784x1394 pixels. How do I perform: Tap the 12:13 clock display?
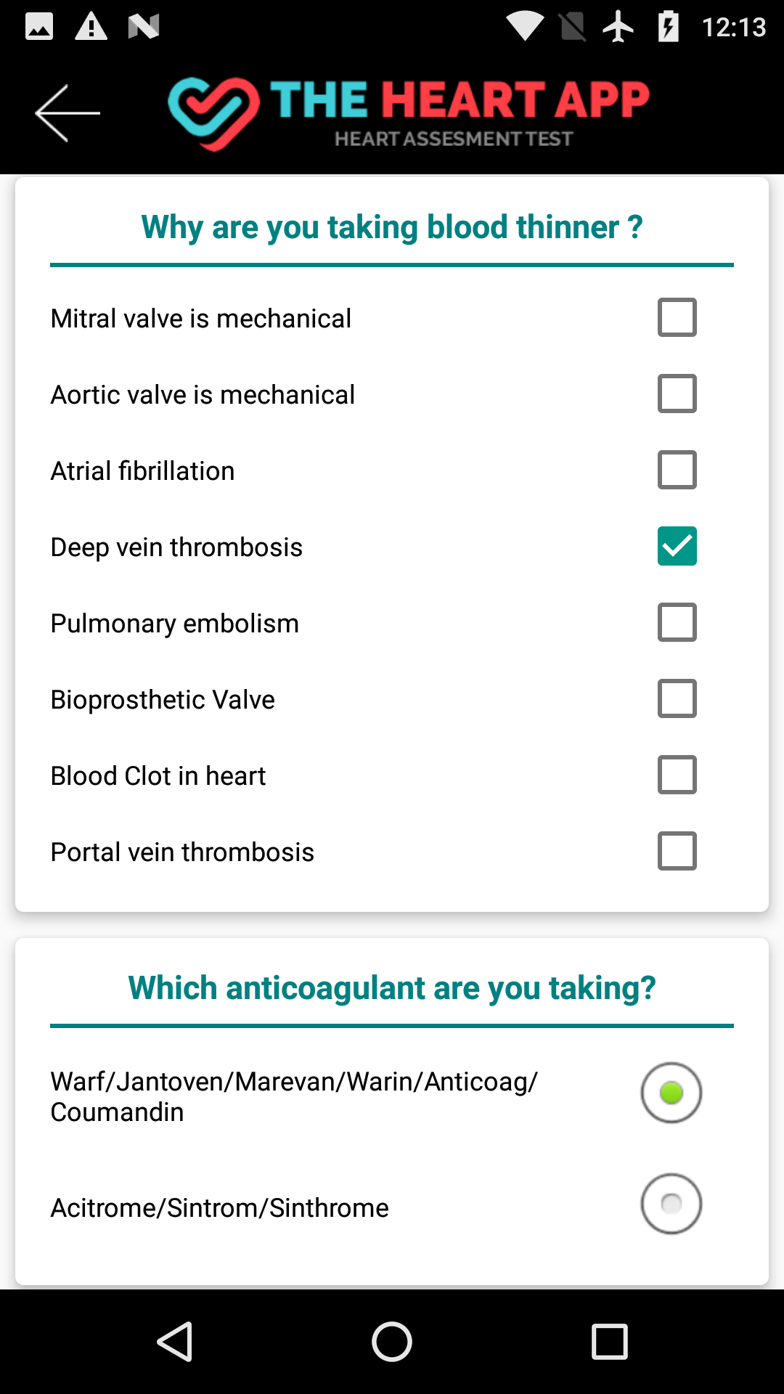(x=734, y=27)
